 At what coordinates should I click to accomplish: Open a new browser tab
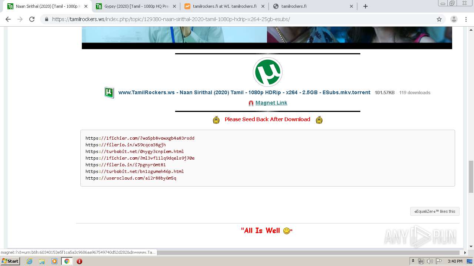[365, 6]
